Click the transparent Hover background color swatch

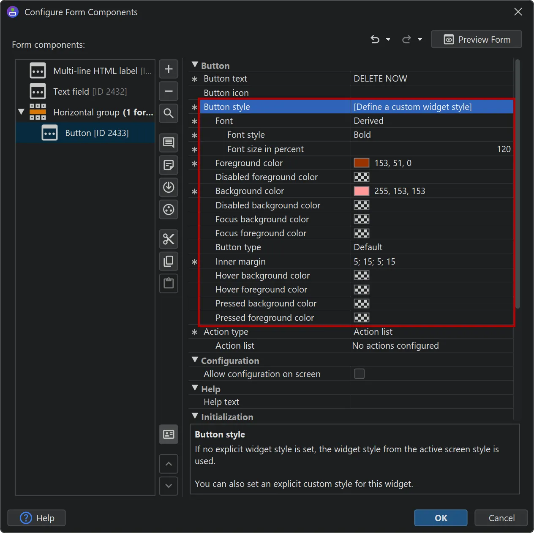[362, 275]
